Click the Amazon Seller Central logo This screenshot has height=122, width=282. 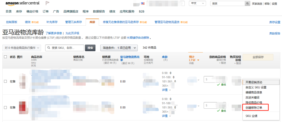[22, 3]
